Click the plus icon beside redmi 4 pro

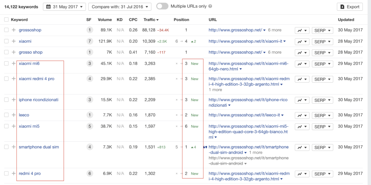tap(13, 173)
